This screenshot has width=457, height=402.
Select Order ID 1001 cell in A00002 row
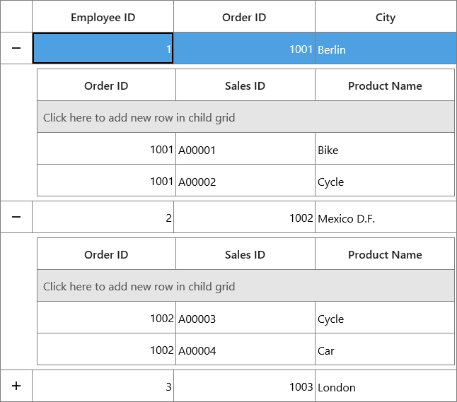(x=106, y=180)
